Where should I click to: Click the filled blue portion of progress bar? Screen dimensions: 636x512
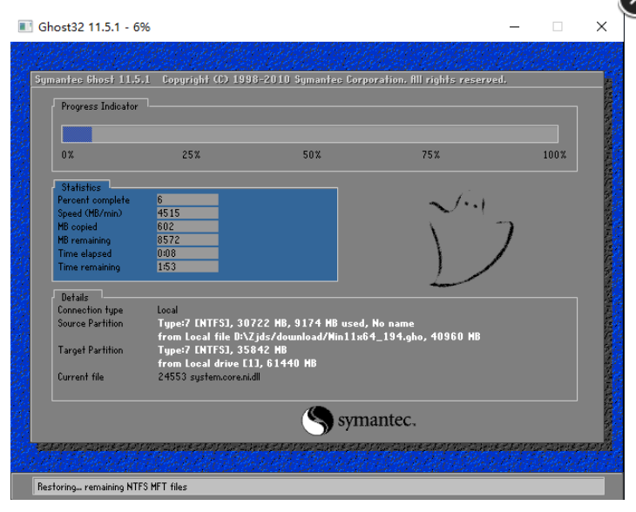point(77,134)
